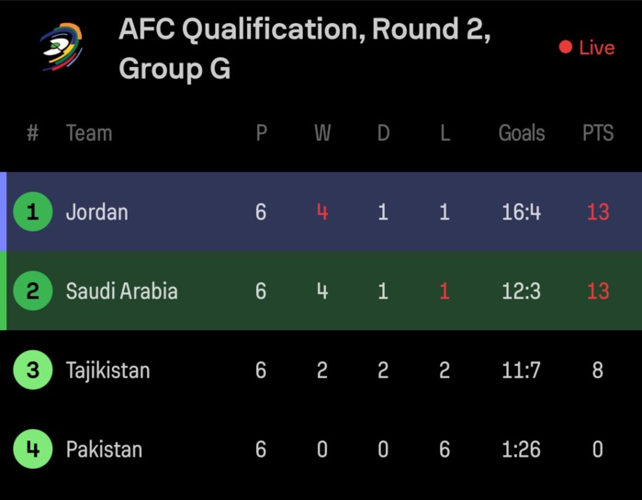Open Pakistan team page
The height and width of the screenshot is (500, 642).
pyautogui.click(x=104, y=449)
